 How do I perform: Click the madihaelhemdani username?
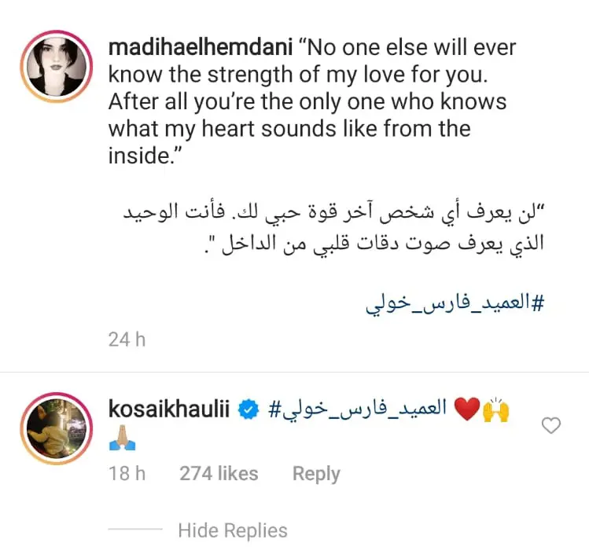coord(201,47)
